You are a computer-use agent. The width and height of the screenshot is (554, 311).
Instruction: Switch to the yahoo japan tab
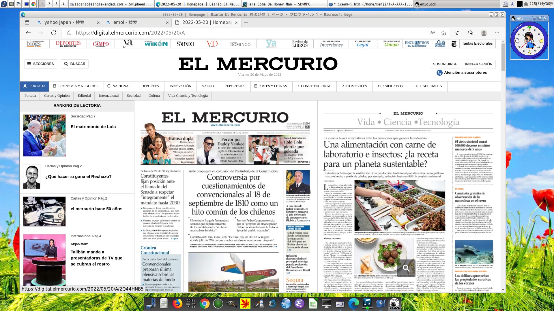64,22
